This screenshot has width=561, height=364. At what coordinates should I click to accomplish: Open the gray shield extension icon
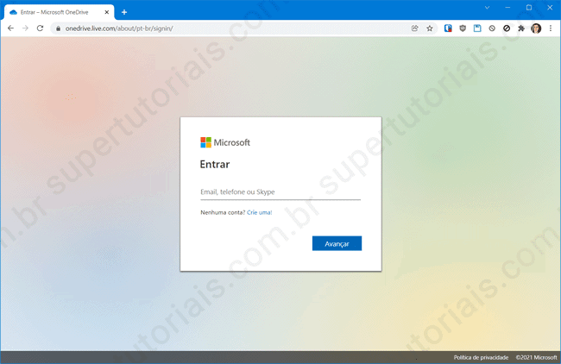[463, 28]
